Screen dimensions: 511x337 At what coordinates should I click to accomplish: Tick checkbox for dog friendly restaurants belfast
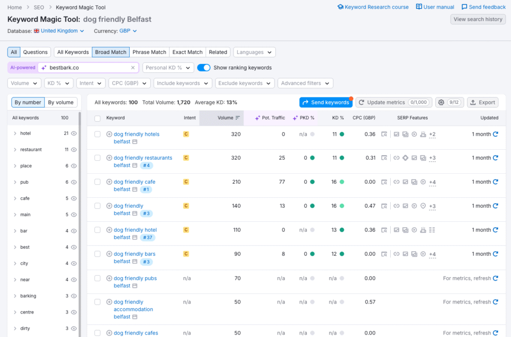[x=98, y=158]
